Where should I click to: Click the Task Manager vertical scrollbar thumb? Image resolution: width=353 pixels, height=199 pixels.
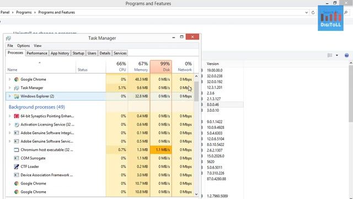click(196, 91)
